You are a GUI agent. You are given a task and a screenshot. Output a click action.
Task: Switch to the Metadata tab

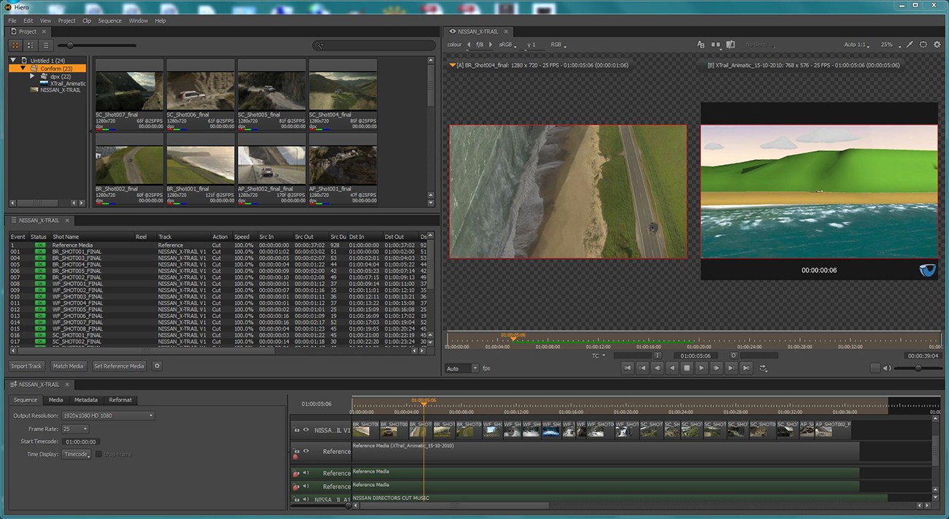point(85,400)
